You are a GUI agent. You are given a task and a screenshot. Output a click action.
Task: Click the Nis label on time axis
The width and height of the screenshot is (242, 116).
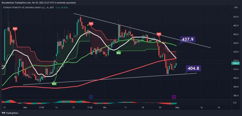tap(104, 107)
